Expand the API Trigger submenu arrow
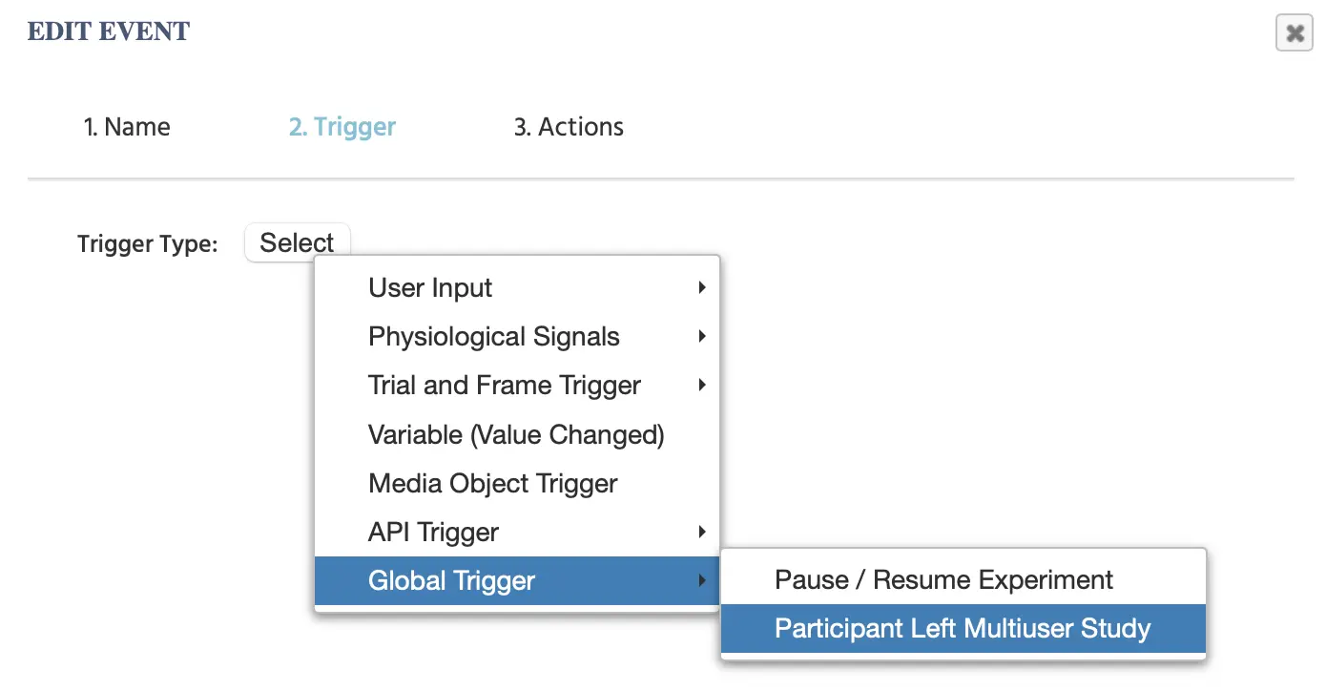This screenshot has width=1326, height=691. coord(702,532)
